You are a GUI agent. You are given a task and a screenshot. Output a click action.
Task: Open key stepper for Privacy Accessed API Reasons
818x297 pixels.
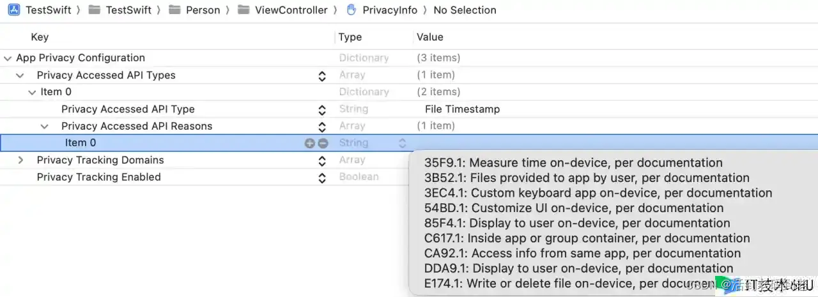point(322,127)
